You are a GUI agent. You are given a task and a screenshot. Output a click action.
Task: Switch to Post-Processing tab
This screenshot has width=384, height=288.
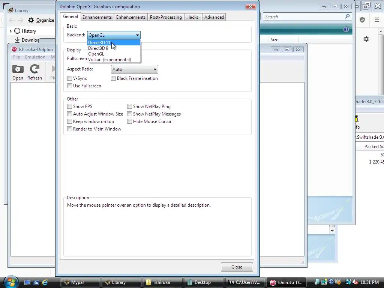pyautogui.click(x=166, y=17)
